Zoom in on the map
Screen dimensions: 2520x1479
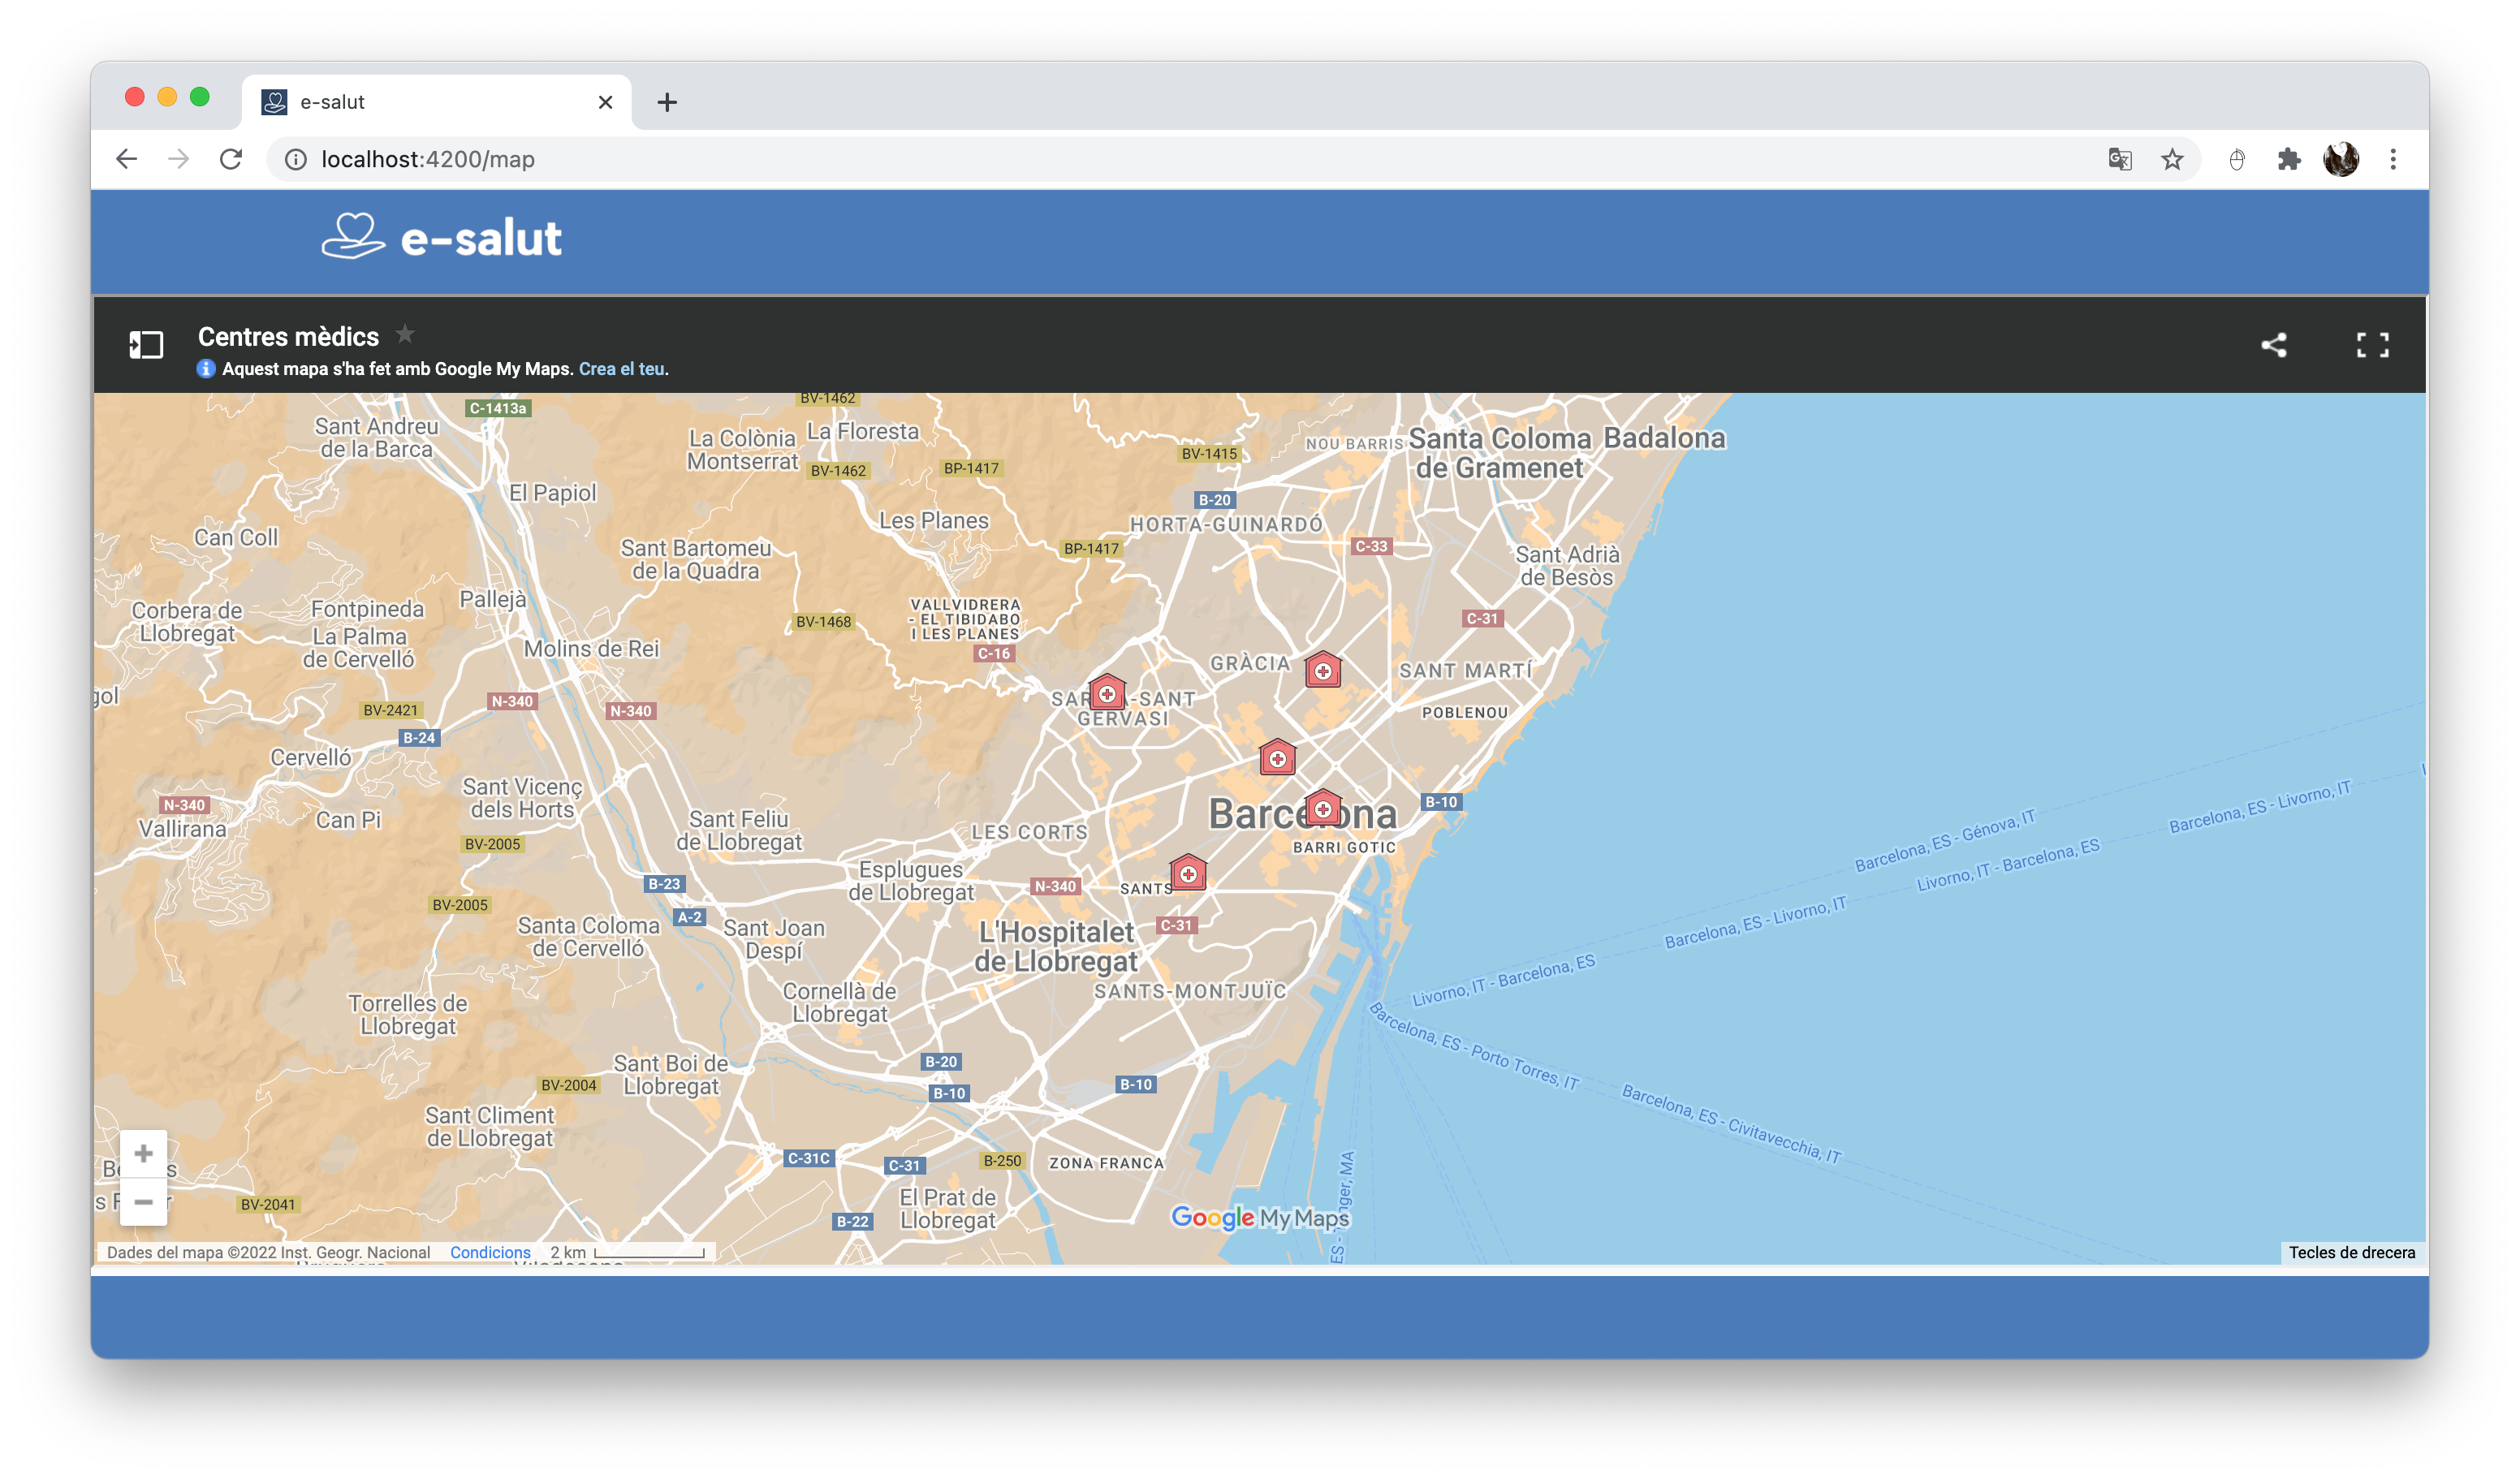pos(144,1154)
